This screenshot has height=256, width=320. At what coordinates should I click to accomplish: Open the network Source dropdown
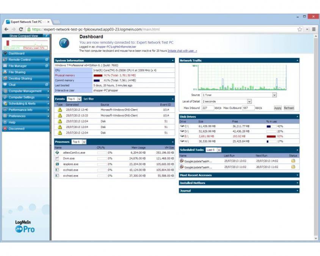tap(239, 95)
